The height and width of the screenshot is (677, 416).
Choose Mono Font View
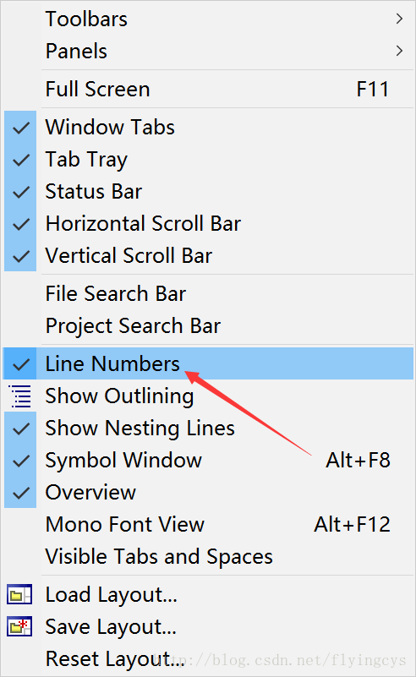[x=208, y=525]
